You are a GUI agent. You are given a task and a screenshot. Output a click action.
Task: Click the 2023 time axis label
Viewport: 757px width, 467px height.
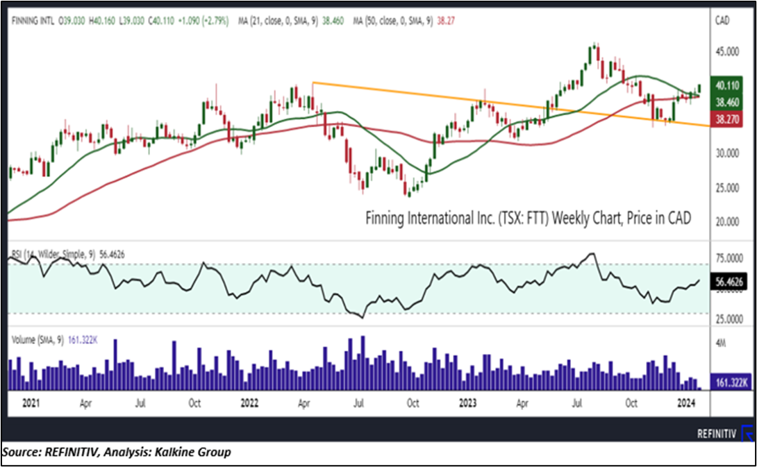467,403
